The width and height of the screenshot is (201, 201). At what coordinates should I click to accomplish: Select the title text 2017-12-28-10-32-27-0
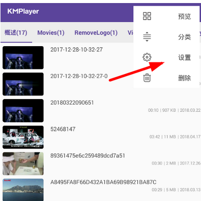[79, 76]
